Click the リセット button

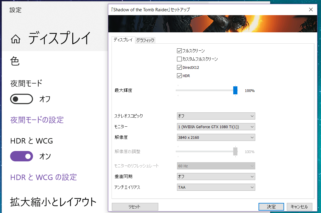135,207
